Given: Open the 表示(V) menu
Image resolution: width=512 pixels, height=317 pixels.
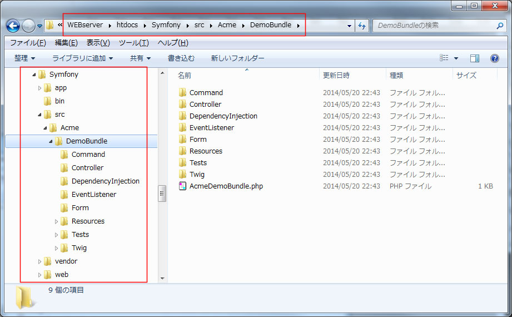Looking at the screenshot, I should 98,43.
